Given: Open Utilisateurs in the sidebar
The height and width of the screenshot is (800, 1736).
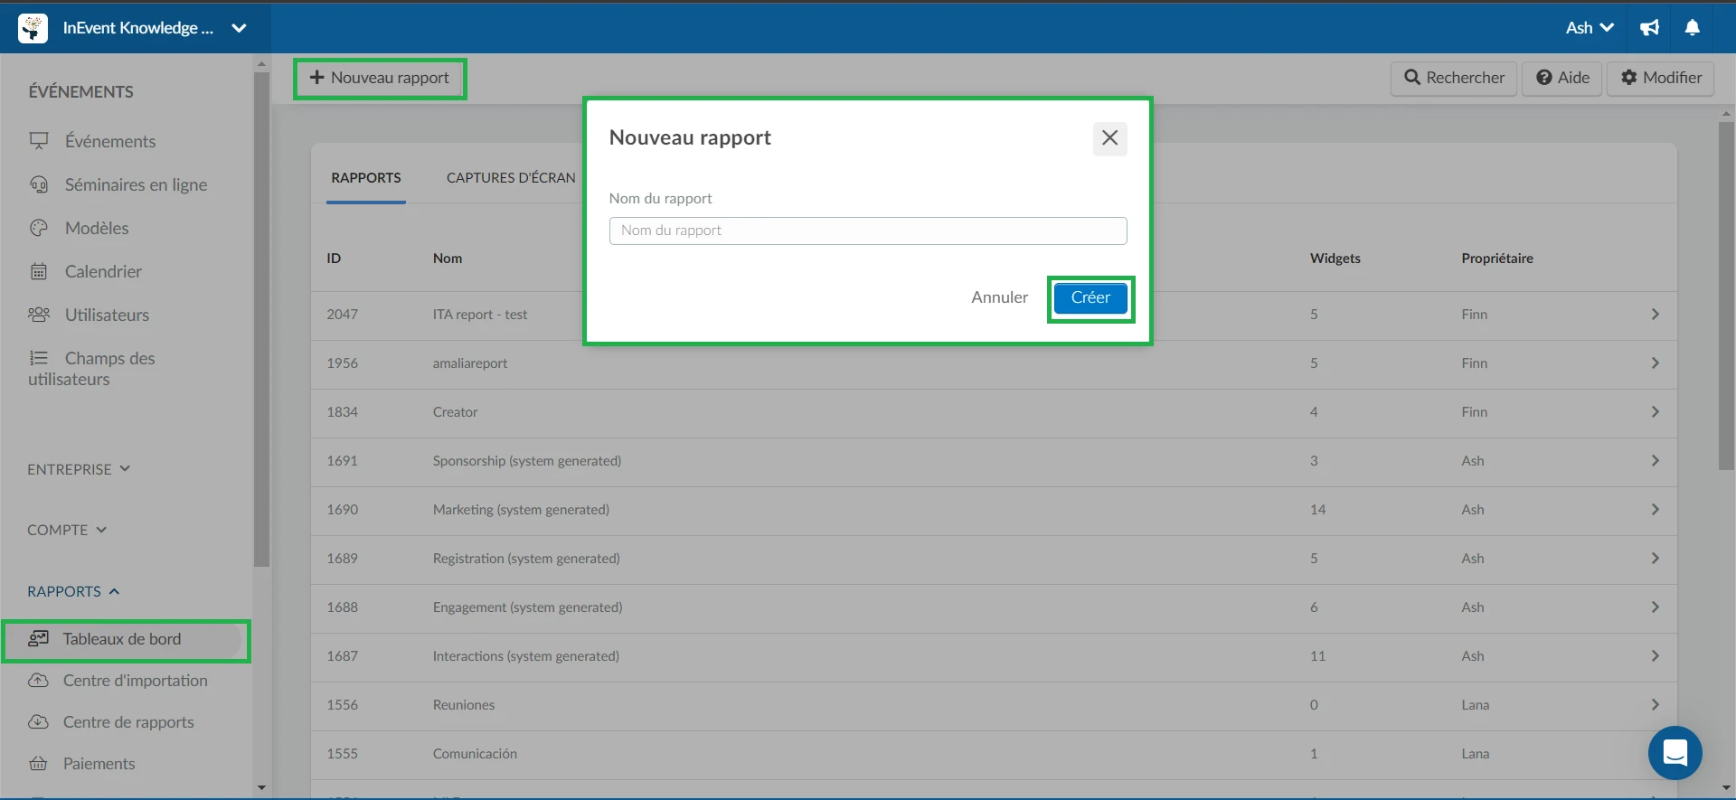Looking at the screenshot, I should click(x=107, y=315).
